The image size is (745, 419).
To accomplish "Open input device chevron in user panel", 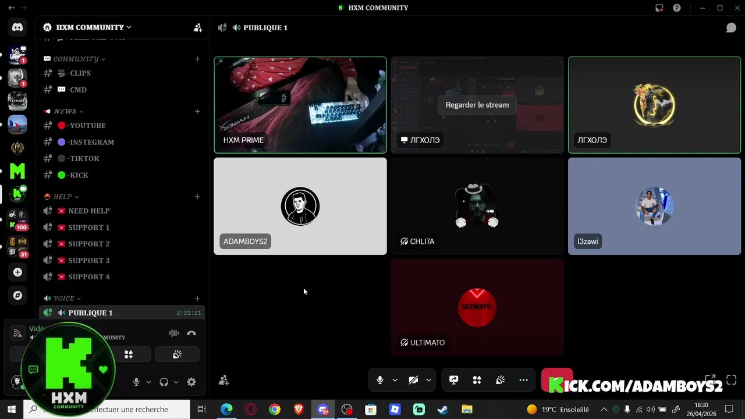I will point(148,382).
